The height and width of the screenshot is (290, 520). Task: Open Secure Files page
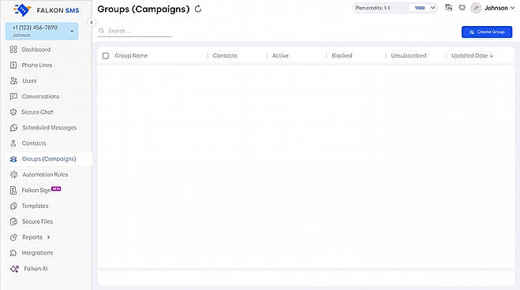tap(37, 221)
